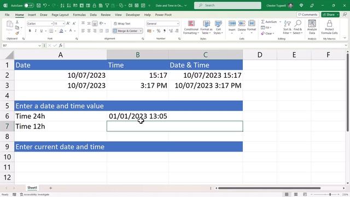Toggle Align Left
The width and height of the screenshot is (350, 197).
click(x=83, y=31)
